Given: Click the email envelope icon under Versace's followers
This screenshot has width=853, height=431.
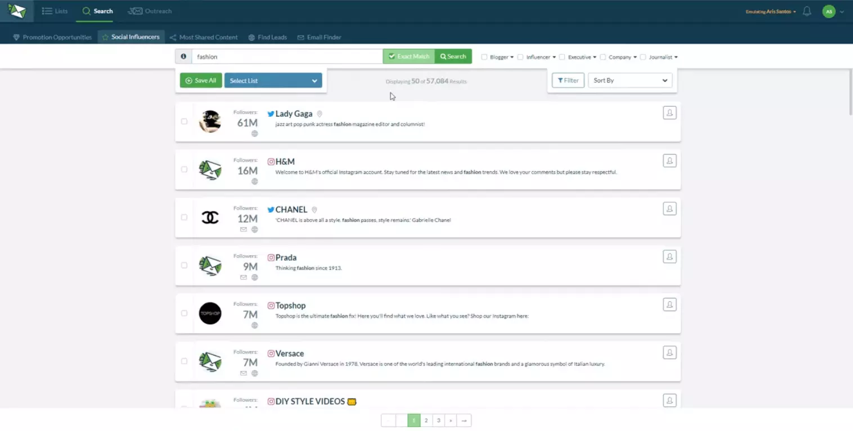Looking at the screenshot, I should point(244,373).
